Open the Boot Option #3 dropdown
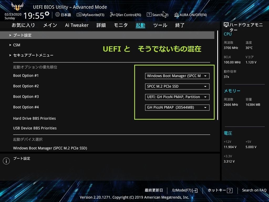 [177, 97]
